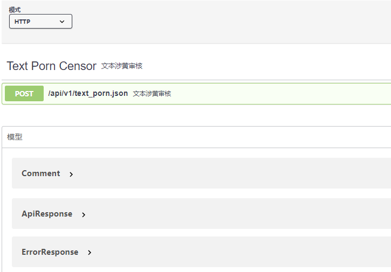Click the ErrorResponse model name
391x272 pixels.
[x=50, y=252]
